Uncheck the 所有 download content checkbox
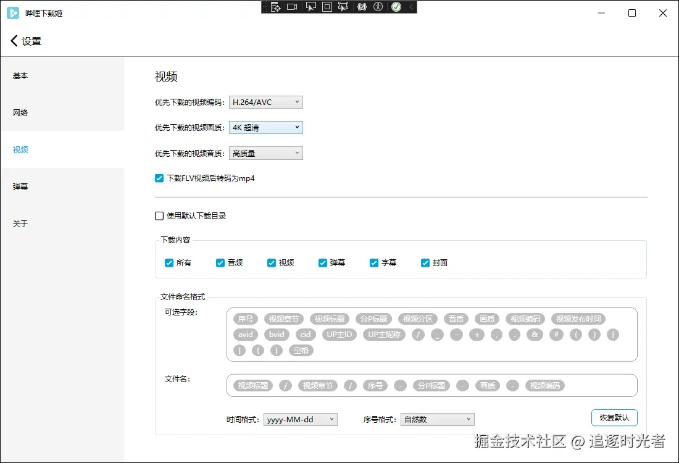 pyautogui.click(x=169, y=263)
